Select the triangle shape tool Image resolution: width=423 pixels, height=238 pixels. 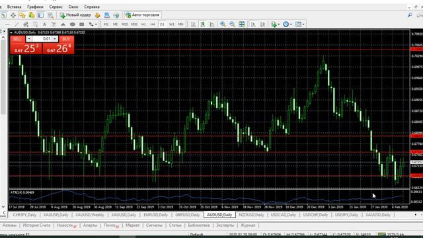[x=63, y=24]
